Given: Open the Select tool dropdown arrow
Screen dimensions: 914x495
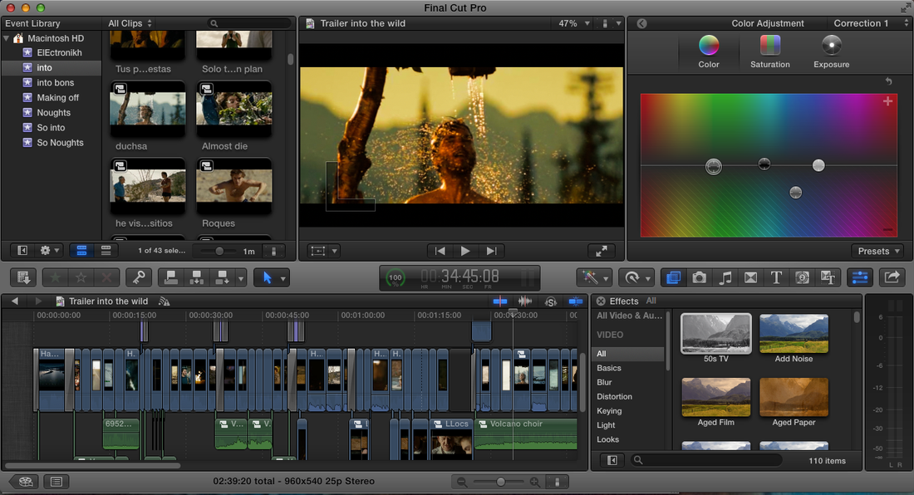Looking at the screenshot, I should [283, 277].
